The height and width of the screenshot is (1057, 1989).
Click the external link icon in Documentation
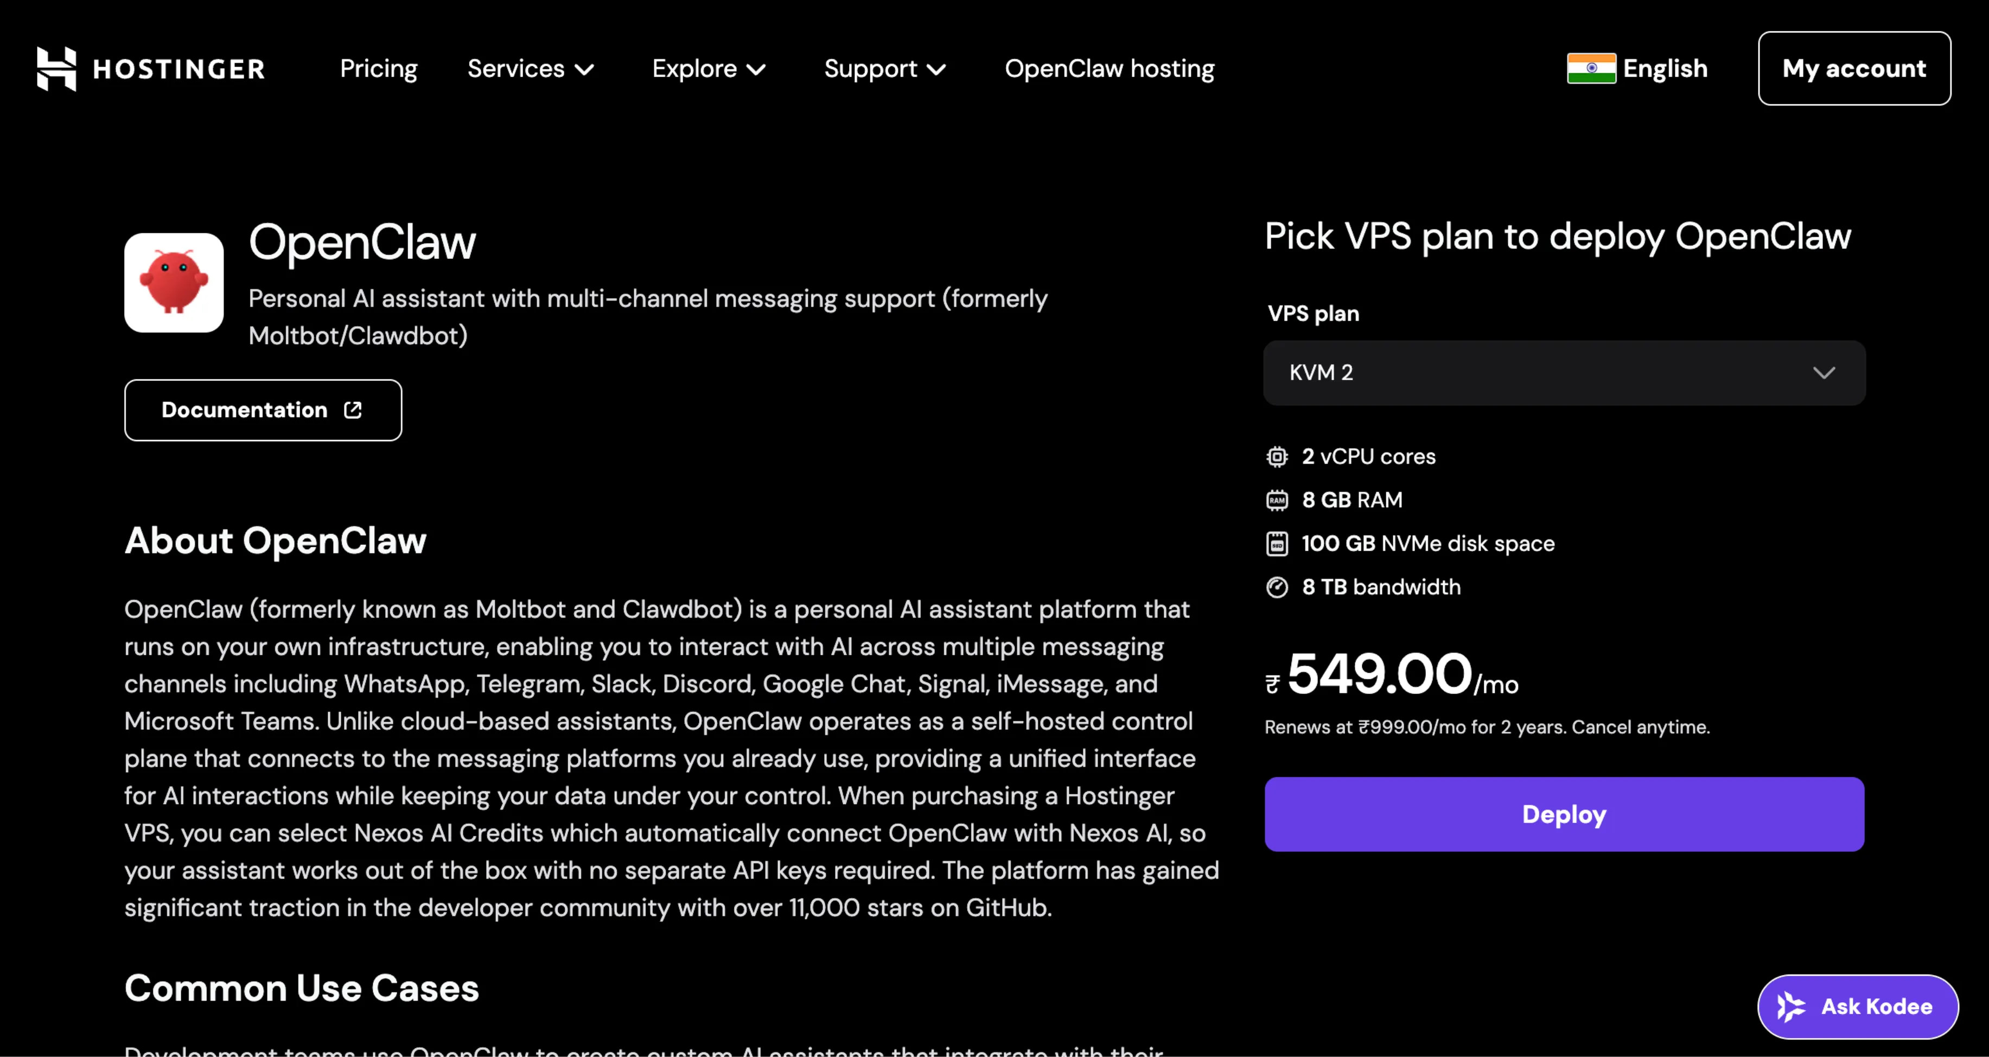coord(353,410)
